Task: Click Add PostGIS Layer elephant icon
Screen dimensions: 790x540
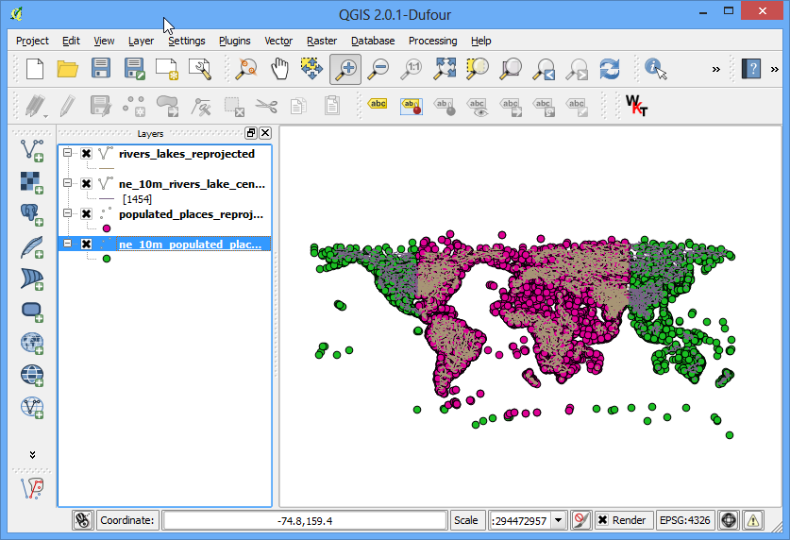Action: 32,214
